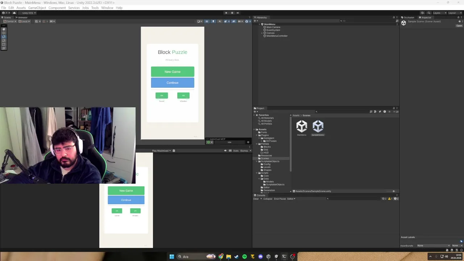Click Clear in Console
The image size is (464, 261).
[x=256, y=199]
